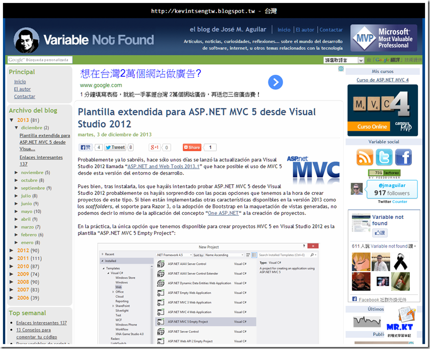Open Inicio in the Principal sidebar

click(x=20, y=82)
